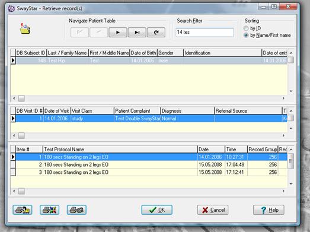Click row indicator arrow of patient 149

pyautogui.click(x=13, y=61)
